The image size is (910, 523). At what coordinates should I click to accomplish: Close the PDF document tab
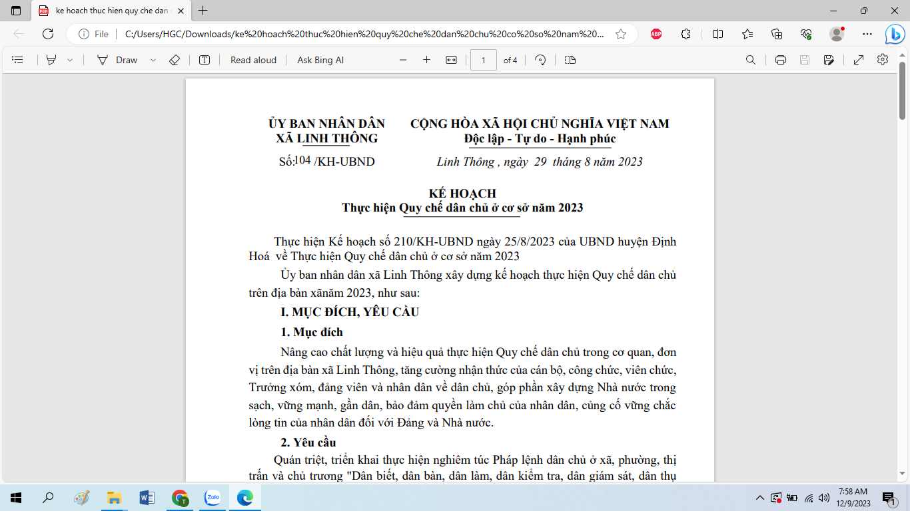(180, 11)
